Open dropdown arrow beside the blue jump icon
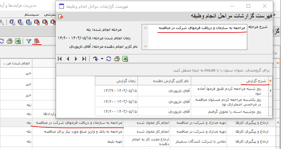281x149 pixels. click(102, 59)
